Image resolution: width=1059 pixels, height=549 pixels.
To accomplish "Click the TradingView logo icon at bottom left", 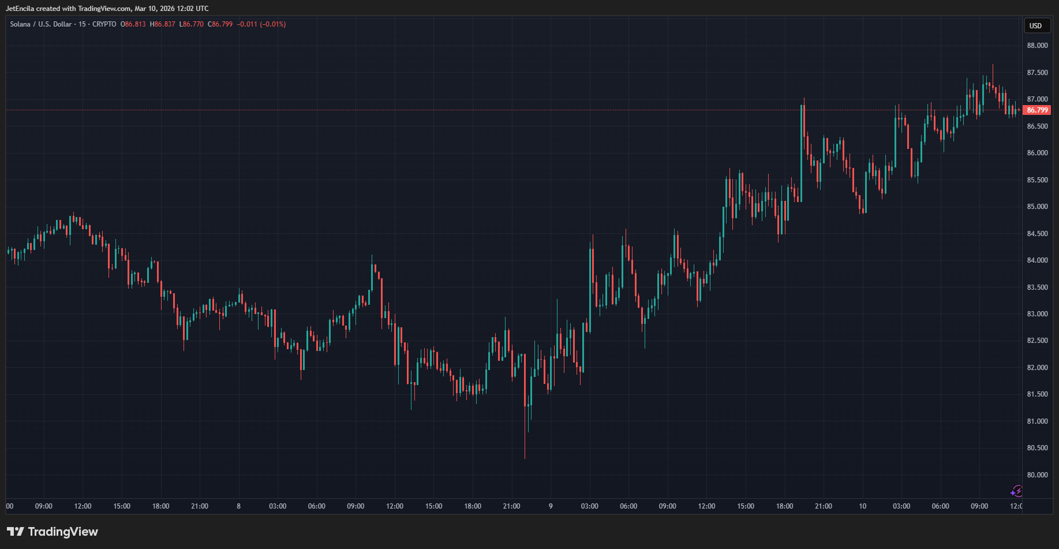I will coord(16,532).
